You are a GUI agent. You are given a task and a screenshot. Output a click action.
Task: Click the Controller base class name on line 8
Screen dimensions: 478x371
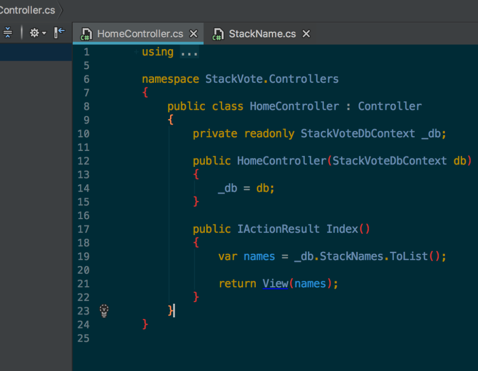pyautogui.click(x=389, y=107)
